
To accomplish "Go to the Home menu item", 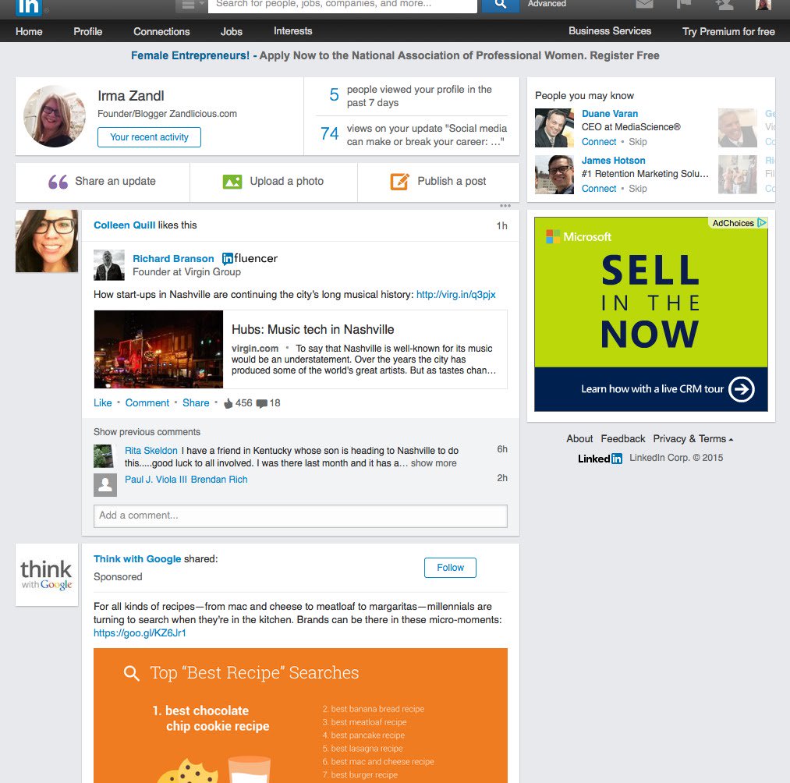I will (x=29, y=31).
